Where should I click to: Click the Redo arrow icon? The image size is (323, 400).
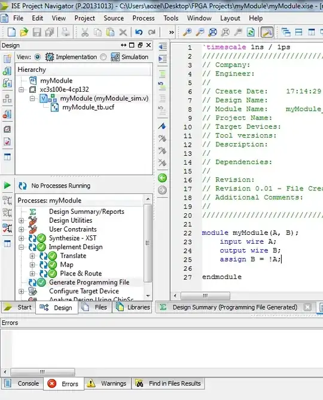click(152, 32)
